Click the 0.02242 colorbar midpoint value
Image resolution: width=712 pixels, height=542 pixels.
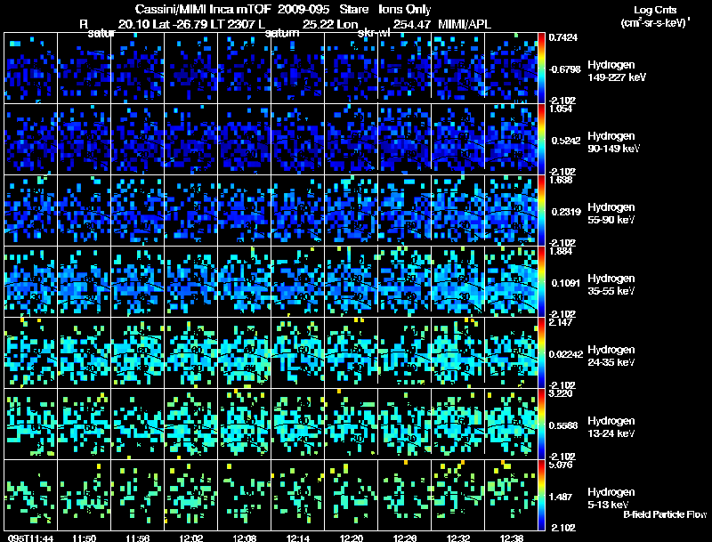[x=566, y=354]
